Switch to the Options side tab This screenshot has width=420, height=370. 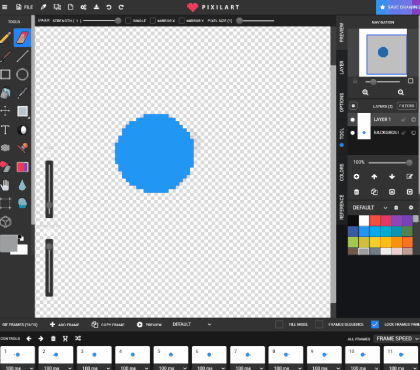click(x=341, y=102)
